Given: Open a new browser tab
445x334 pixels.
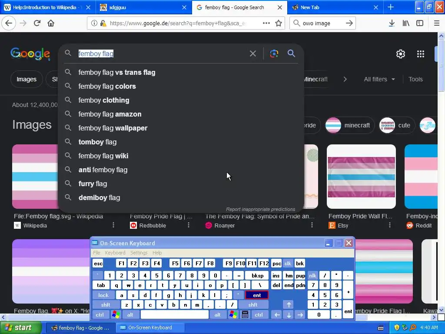Looking at the screenshot, I should [391, 7].
